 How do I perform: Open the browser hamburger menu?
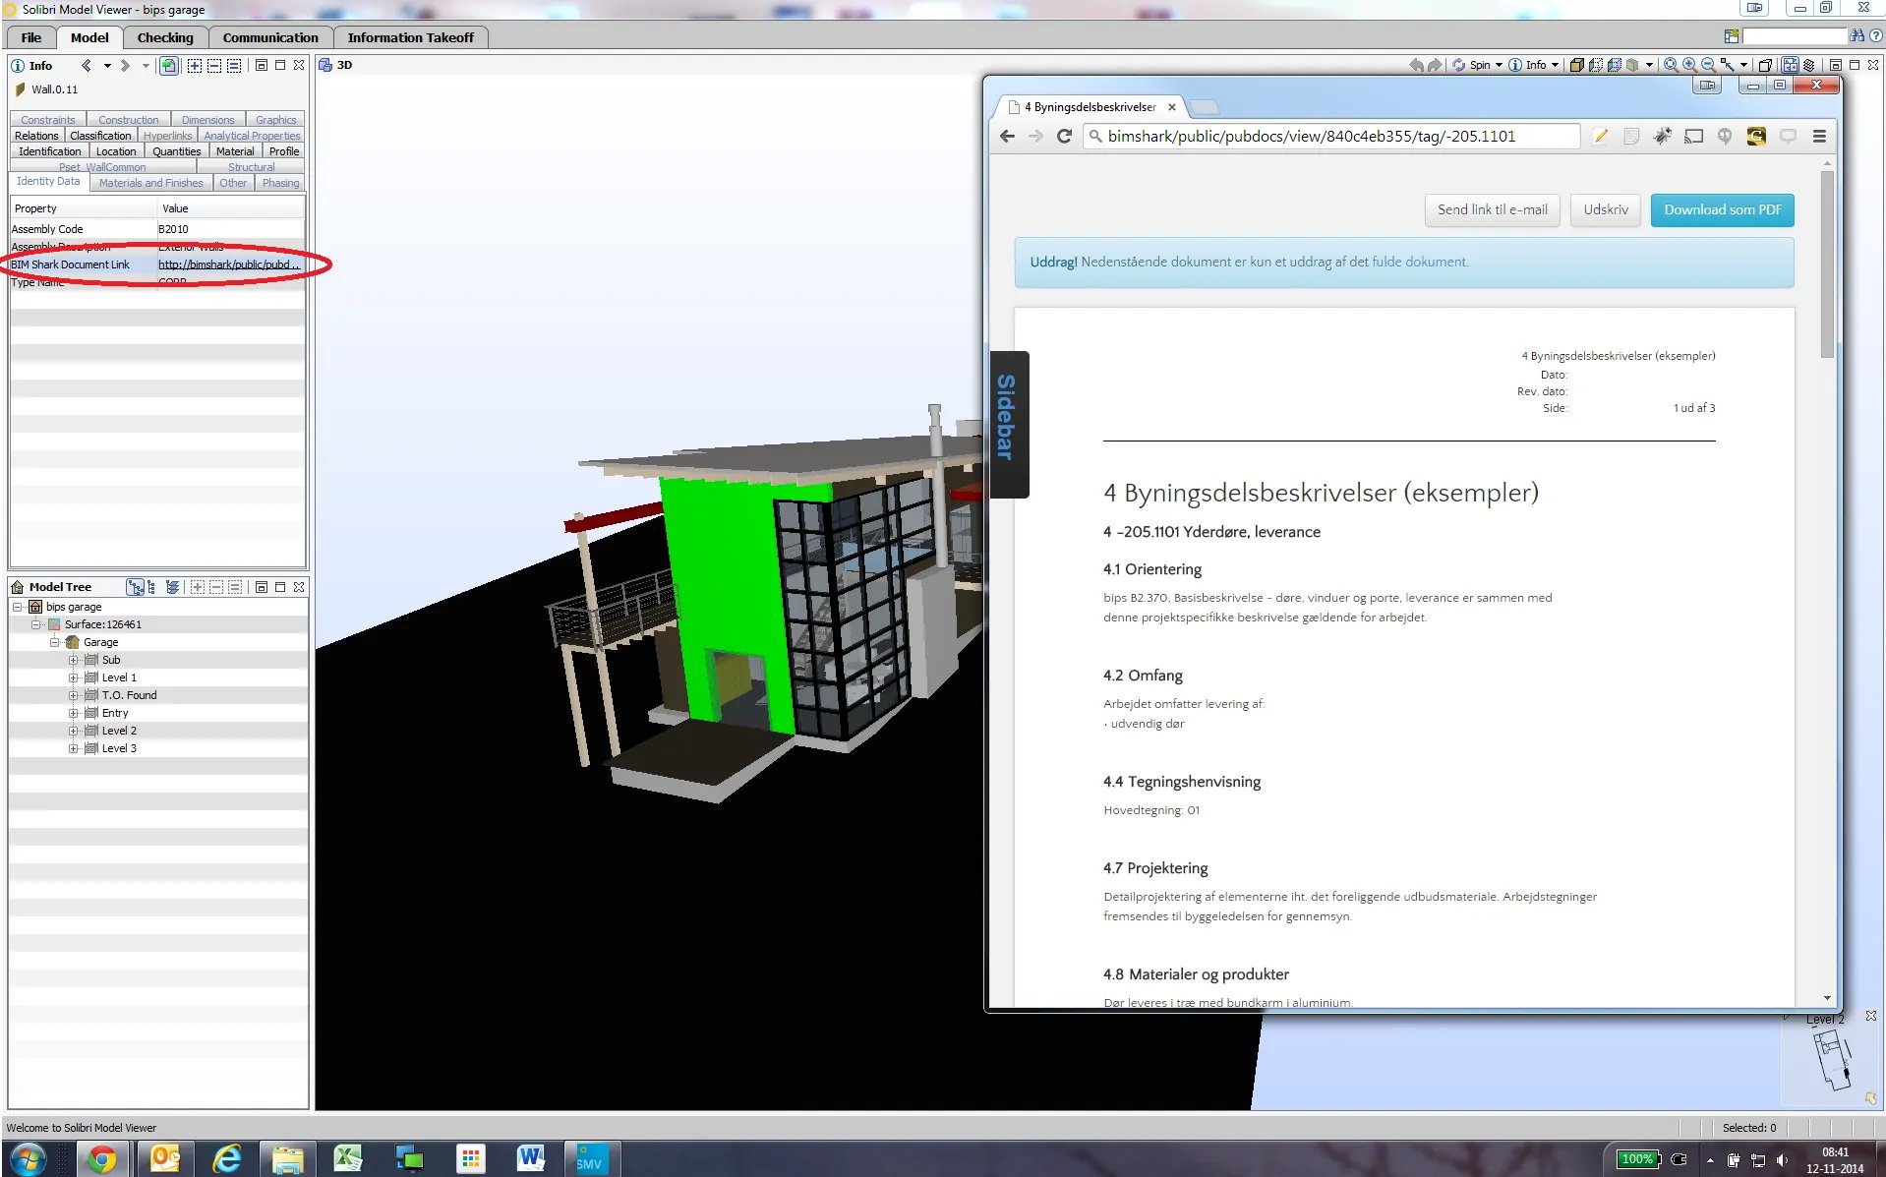(x=1819, y=136)
